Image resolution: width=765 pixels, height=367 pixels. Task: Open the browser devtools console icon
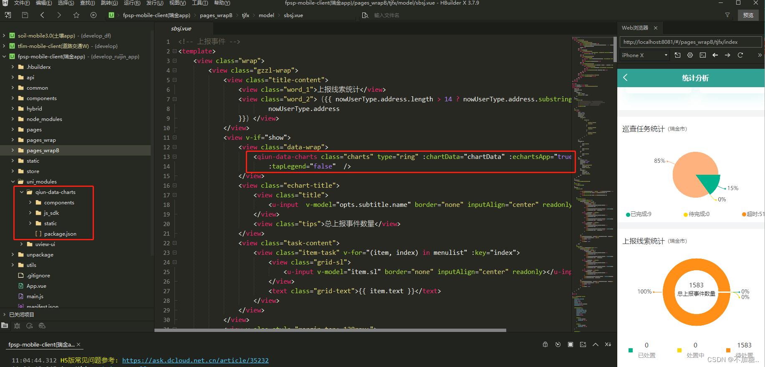click(703, 55)
